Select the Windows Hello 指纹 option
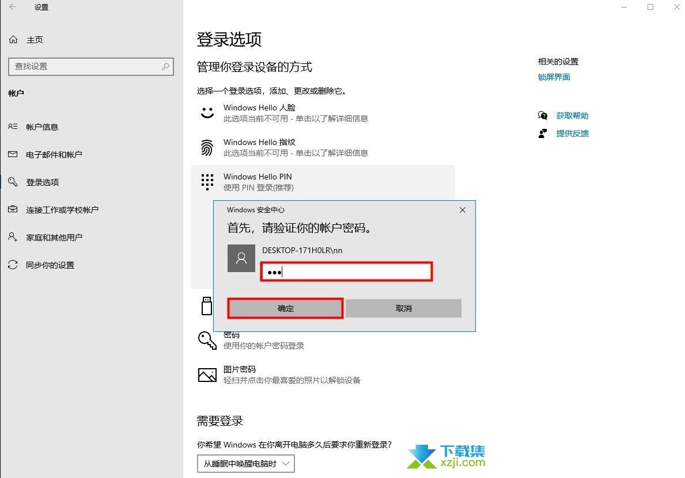 point(323,147)
